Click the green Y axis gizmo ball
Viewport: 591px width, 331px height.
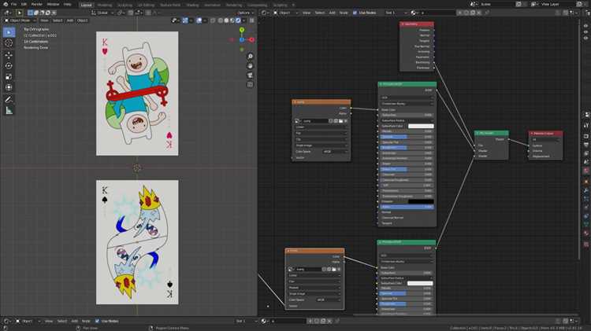tap(242, 30)
